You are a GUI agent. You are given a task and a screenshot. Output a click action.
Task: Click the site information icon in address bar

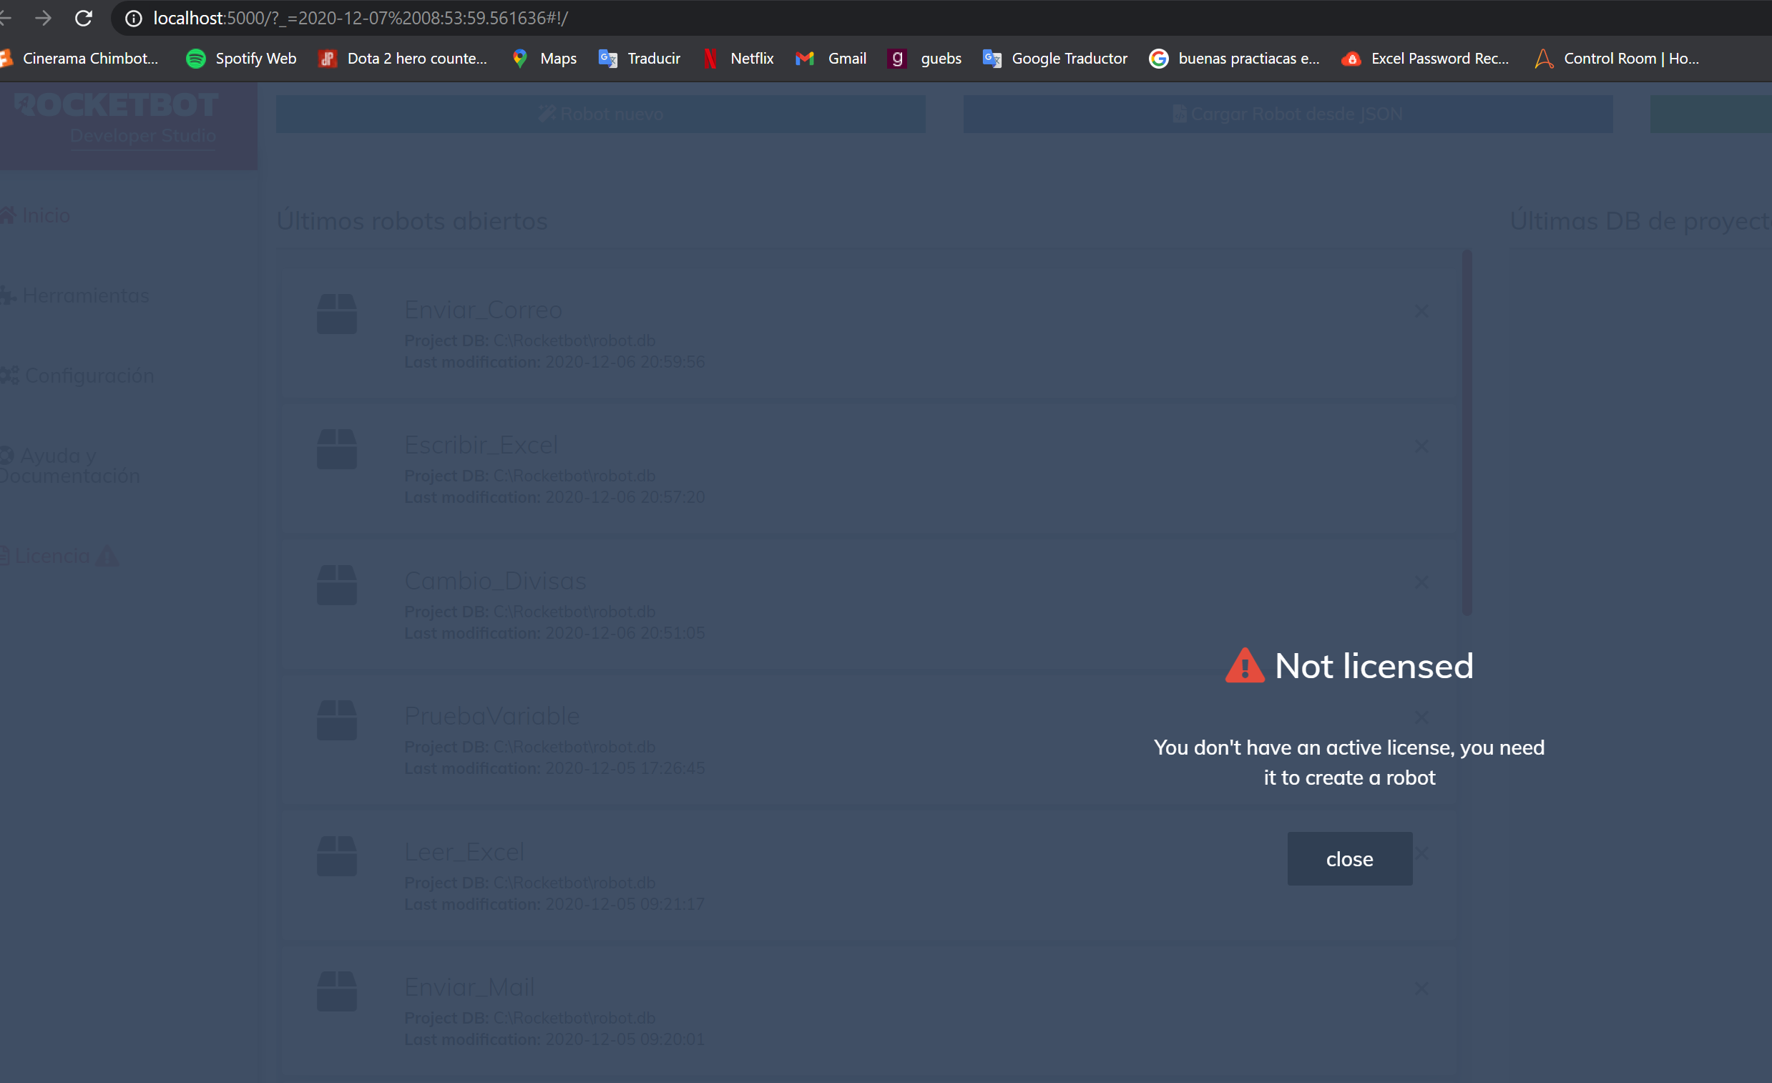click(x=133, y=18)
